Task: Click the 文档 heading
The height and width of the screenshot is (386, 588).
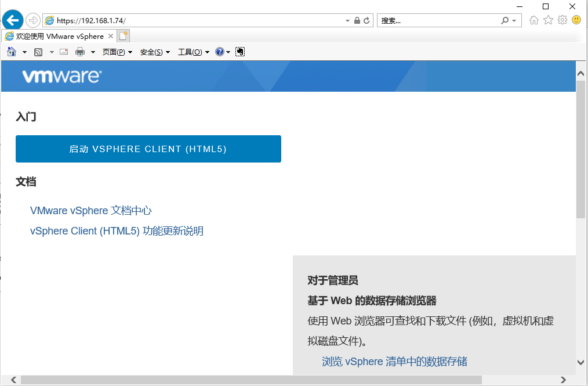Action: (x=26, y=182)
